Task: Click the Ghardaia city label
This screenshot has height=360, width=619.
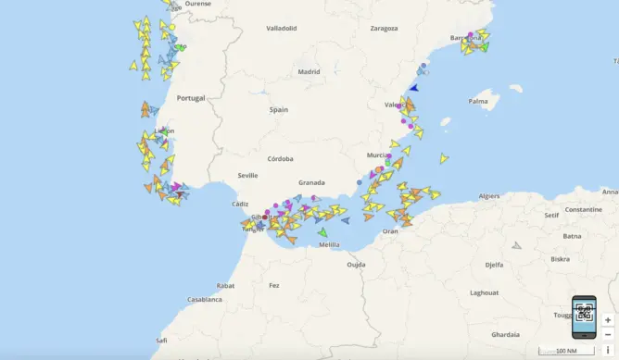Action: (x=505, y=335)
